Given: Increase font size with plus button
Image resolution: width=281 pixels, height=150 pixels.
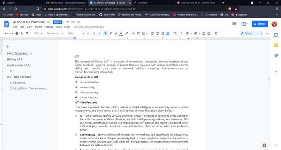Looking at the screenshot, I should point(100,33).
